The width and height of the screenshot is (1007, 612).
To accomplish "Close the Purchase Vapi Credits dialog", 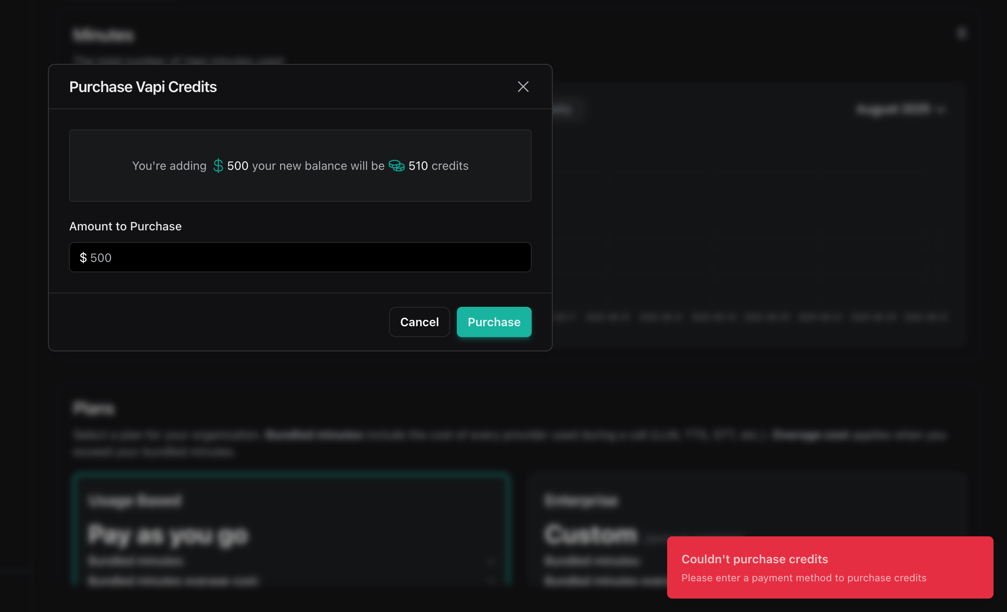I will click(523, 87).
